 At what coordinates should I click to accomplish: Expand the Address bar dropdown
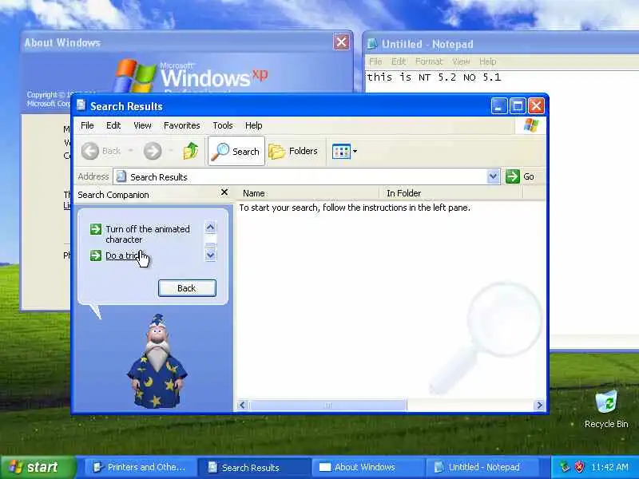pyautogui.click(x=493, y=176)
